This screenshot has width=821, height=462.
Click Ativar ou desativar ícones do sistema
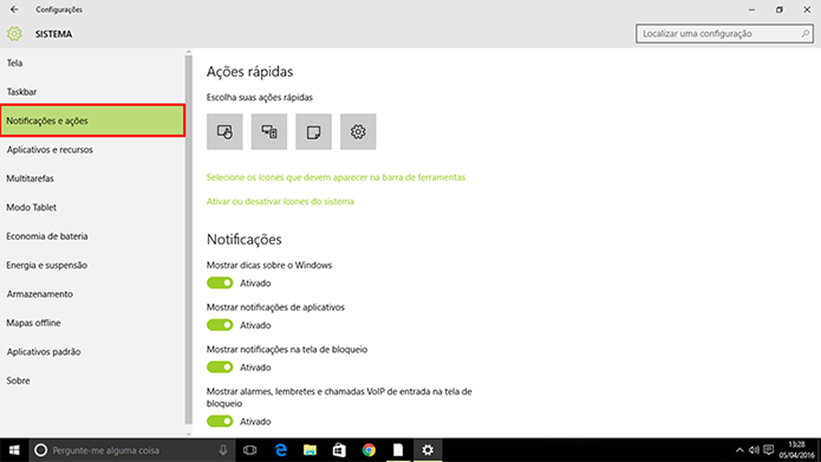click(x=280, y=202)
